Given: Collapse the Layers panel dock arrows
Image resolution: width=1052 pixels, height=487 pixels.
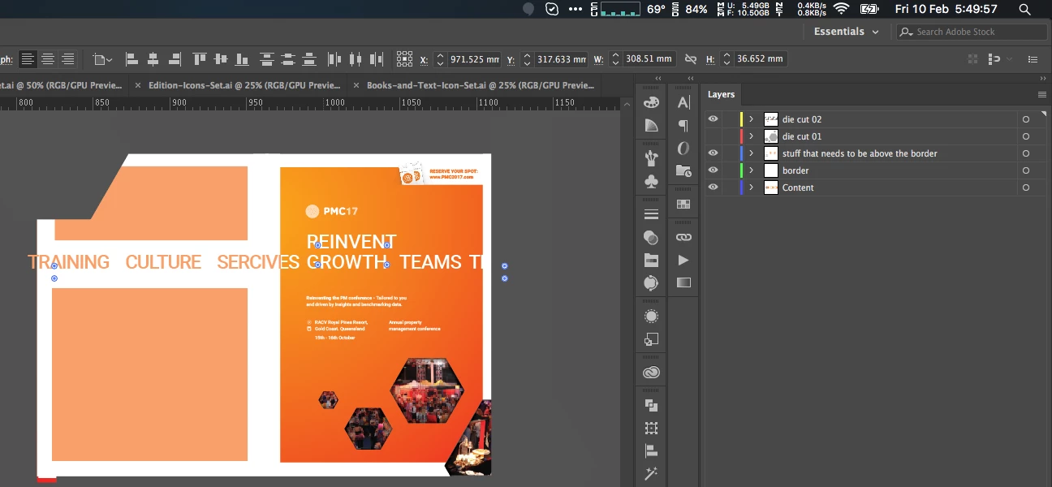Looking at the screenshot, I should (1042, 78).
